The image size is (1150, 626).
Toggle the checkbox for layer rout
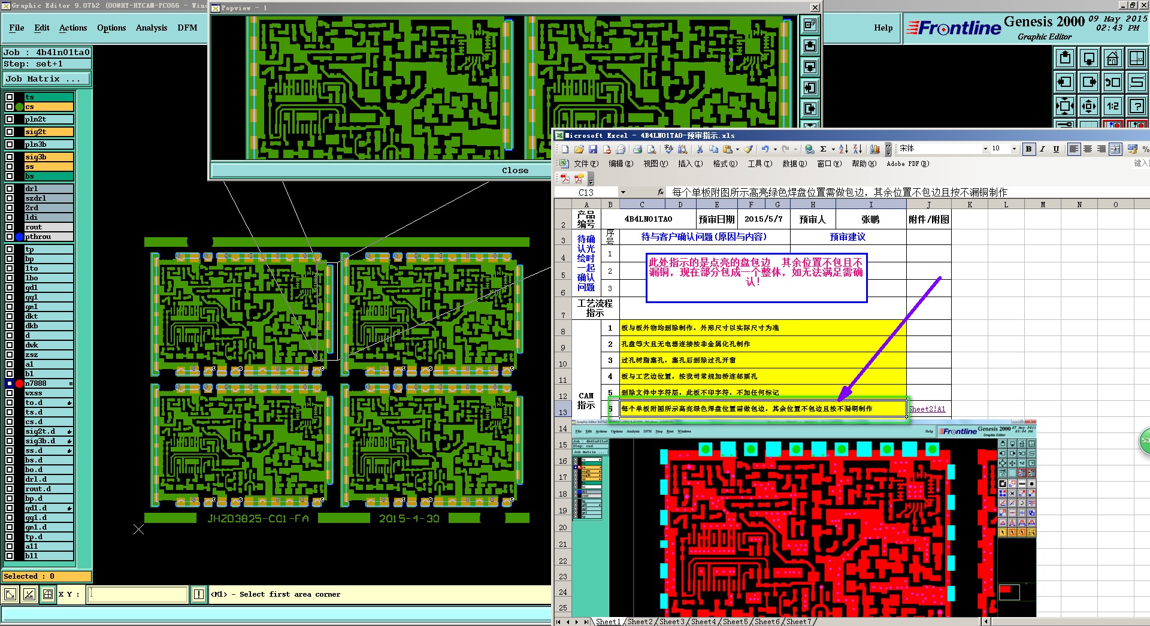(x=10, y=227)
